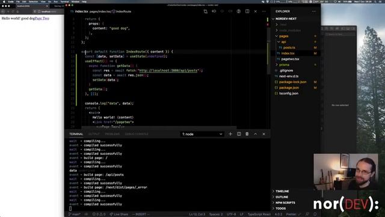Start Live Share from status bar
The height and width of the screenshot is (217, 385).
point(119,215)
